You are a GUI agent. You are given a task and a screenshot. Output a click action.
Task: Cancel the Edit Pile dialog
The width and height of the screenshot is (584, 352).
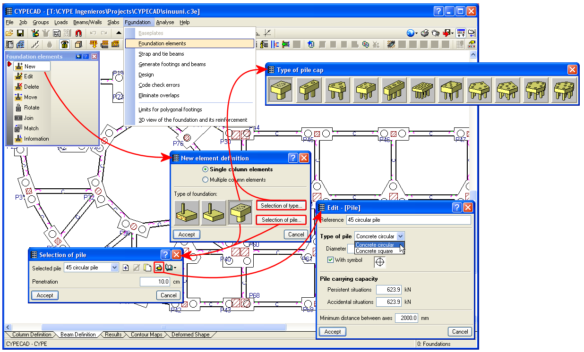pyautogui.click(x=460, y=332)
